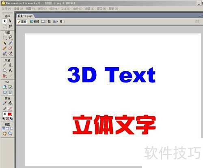Switch to the 投影-1.png document tab

(25, 16)
